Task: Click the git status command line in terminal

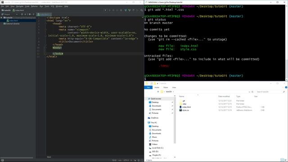Action: [155, 20]
